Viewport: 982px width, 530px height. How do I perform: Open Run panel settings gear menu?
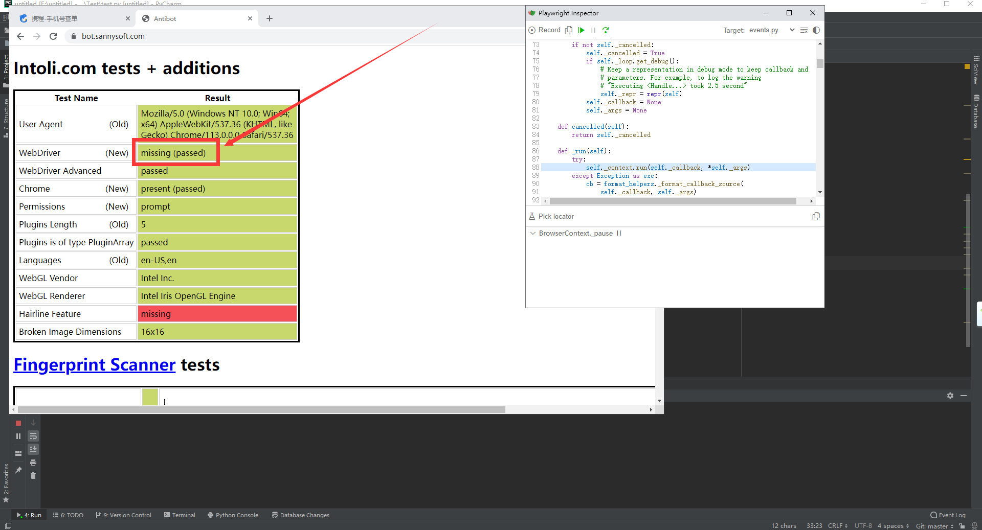tap(950, 396)
